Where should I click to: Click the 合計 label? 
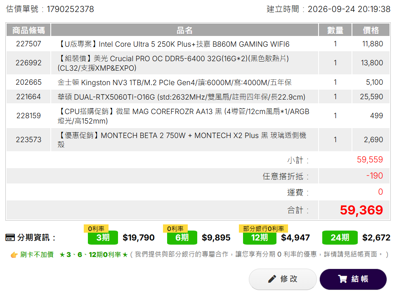pos(298,210)
